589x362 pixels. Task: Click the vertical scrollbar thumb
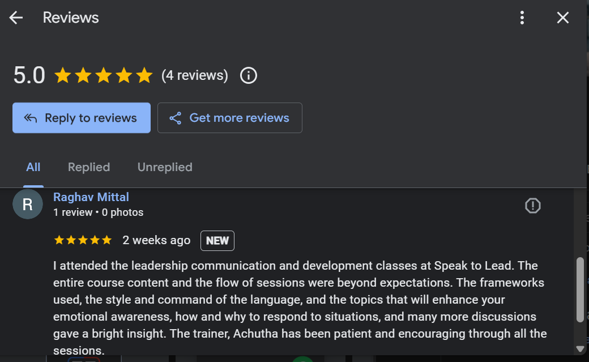580,290
